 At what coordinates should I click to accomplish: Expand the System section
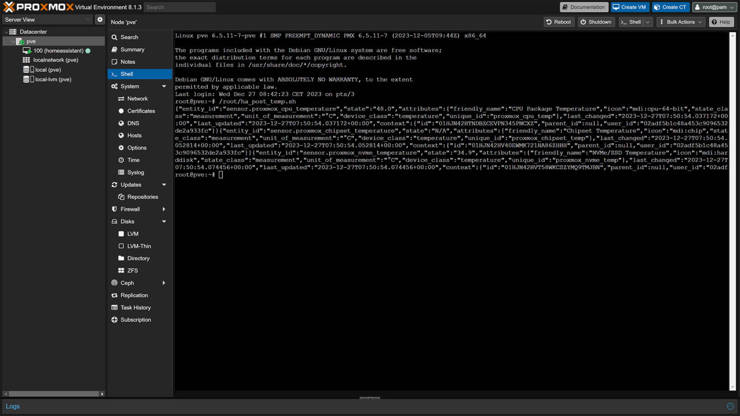pos(164,86)
